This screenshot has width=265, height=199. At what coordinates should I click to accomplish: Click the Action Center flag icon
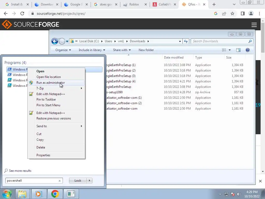pyautogui.click(x=233, y=194)
